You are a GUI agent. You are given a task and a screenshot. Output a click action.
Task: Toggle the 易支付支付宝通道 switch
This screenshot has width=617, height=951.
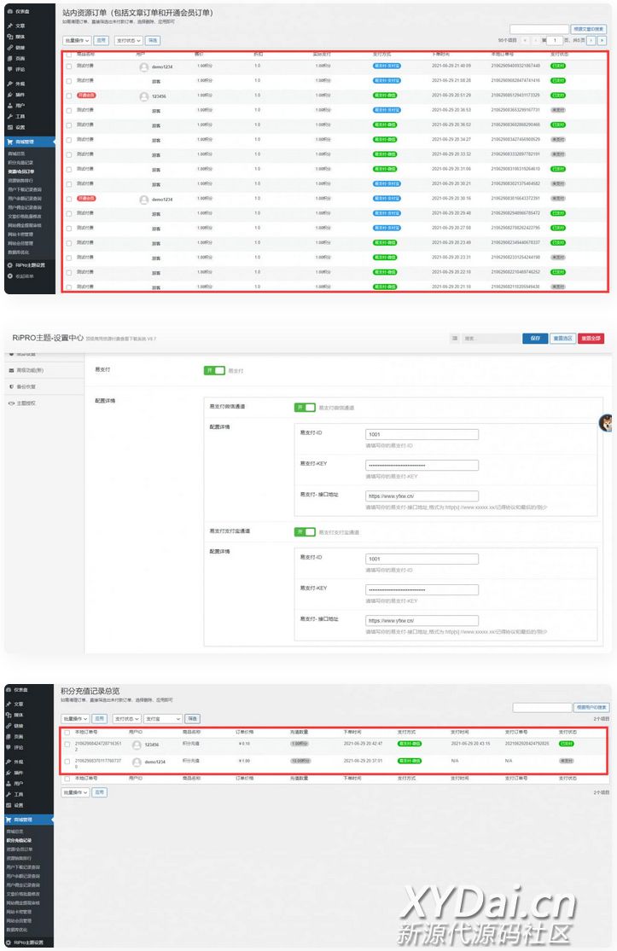pyautogui.click(x=305, y=531)
